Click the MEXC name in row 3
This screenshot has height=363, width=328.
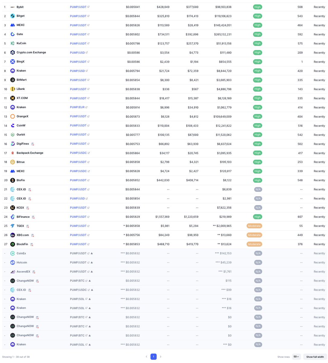pyautogui.click(x=21, y=25)
